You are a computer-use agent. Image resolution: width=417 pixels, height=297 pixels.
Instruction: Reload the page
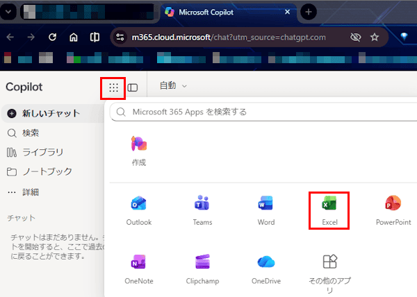52,37
